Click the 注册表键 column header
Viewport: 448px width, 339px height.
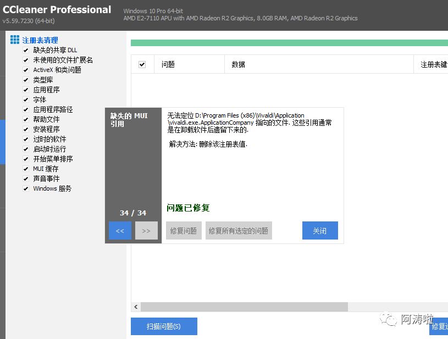(431, 64)
